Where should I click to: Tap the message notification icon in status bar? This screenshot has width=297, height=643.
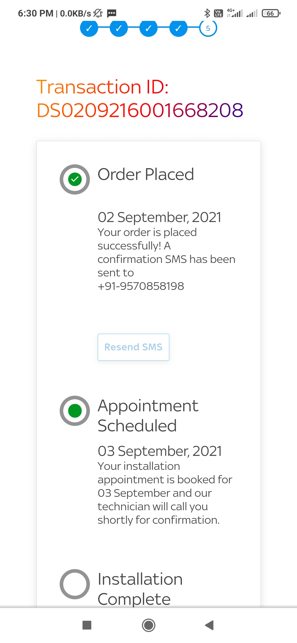point(112,13)
